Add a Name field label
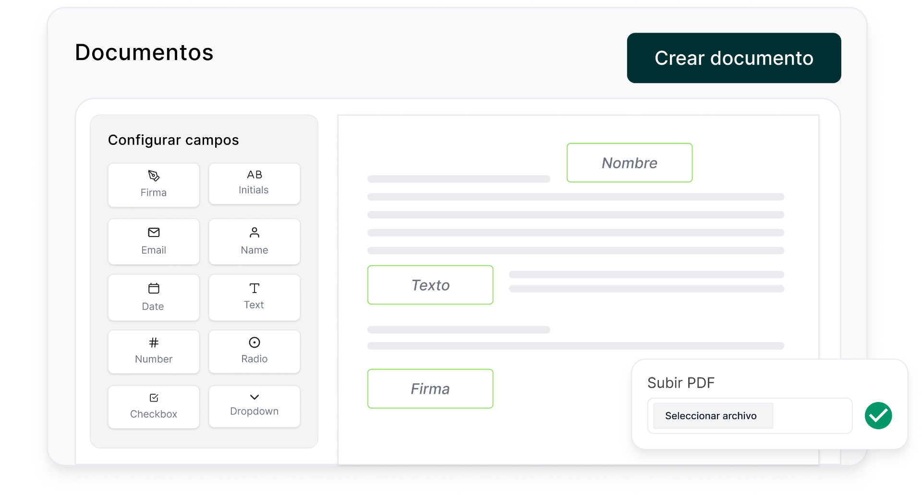 255,250
